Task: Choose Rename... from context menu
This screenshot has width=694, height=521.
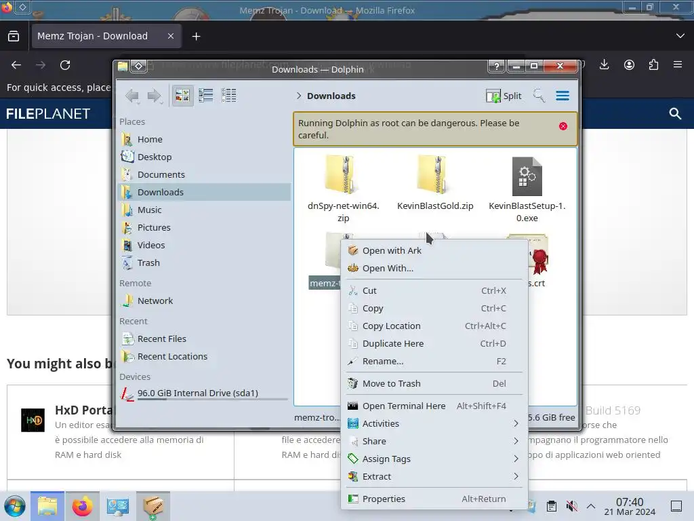Action: click(x=434, y=362)
